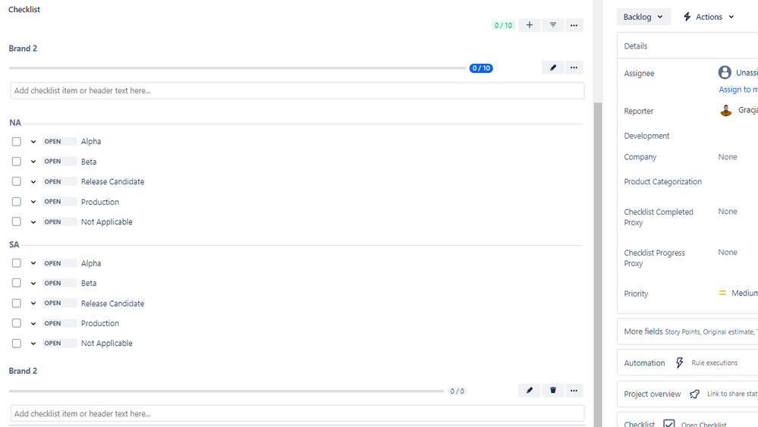This screenshot has height=427, width=758.
Task: Check the NA Alpha checkbox
Action: pos(17,142)
